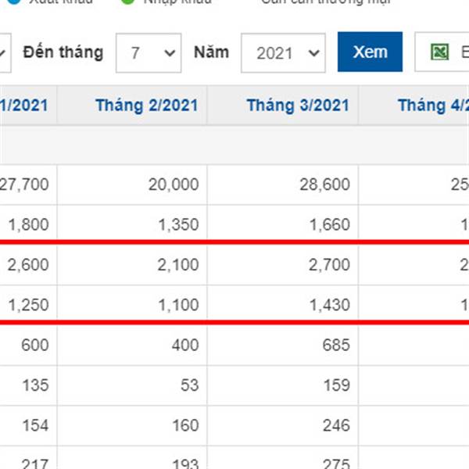Open the Đến tháng dropdown showing 7

(x=149, y=53)
